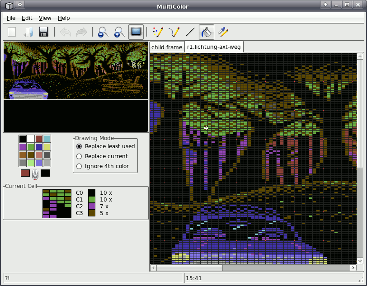This screenshot has width=367, height=286.
Task: Click the Undo arrow icon
Action: [x=66, y=32]
